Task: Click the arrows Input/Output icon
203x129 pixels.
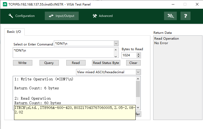Action: tap(51, 16)
